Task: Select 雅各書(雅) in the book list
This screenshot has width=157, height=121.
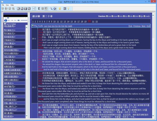Action: click(8, 93)
